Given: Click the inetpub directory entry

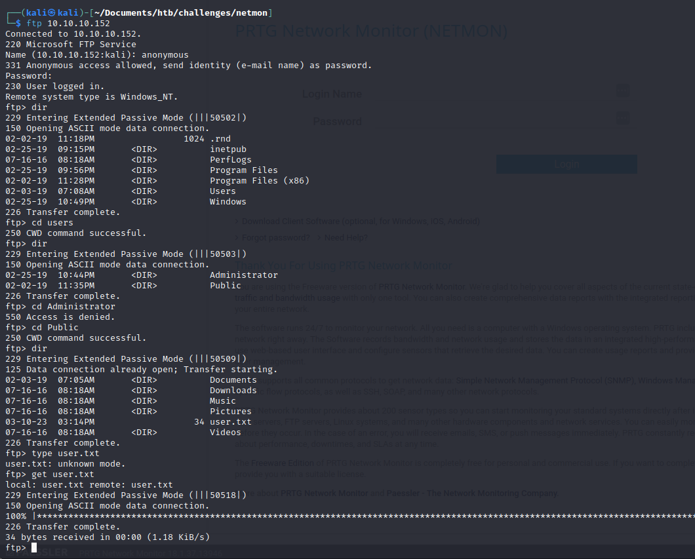Looking at the screenshot, I should pyautogui.click(x=228, y=149).
